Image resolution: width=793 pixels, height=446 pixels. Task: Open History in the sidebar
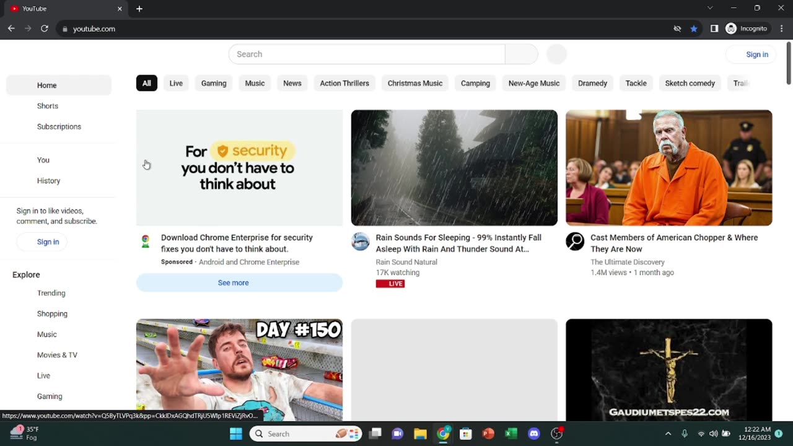tap(59, 181)
